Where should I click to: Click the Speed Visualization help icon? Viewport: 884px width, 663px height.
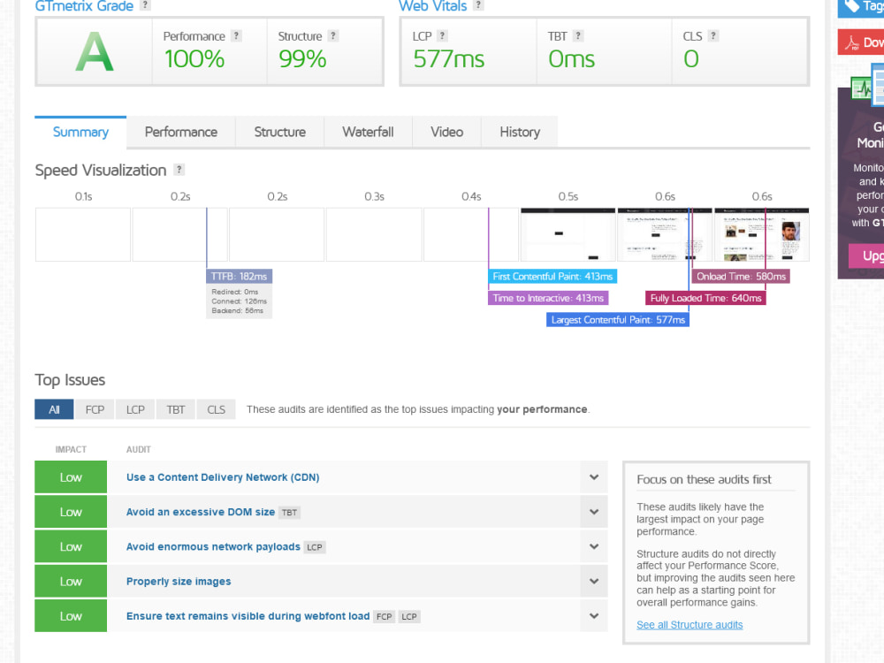(x=179, y=169)
